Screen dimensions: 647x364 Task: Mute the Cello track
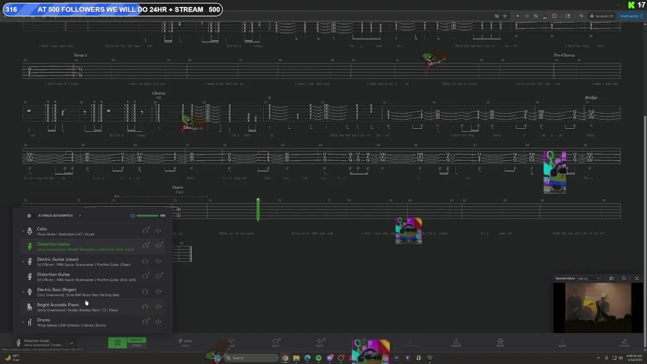coord(158,231)
